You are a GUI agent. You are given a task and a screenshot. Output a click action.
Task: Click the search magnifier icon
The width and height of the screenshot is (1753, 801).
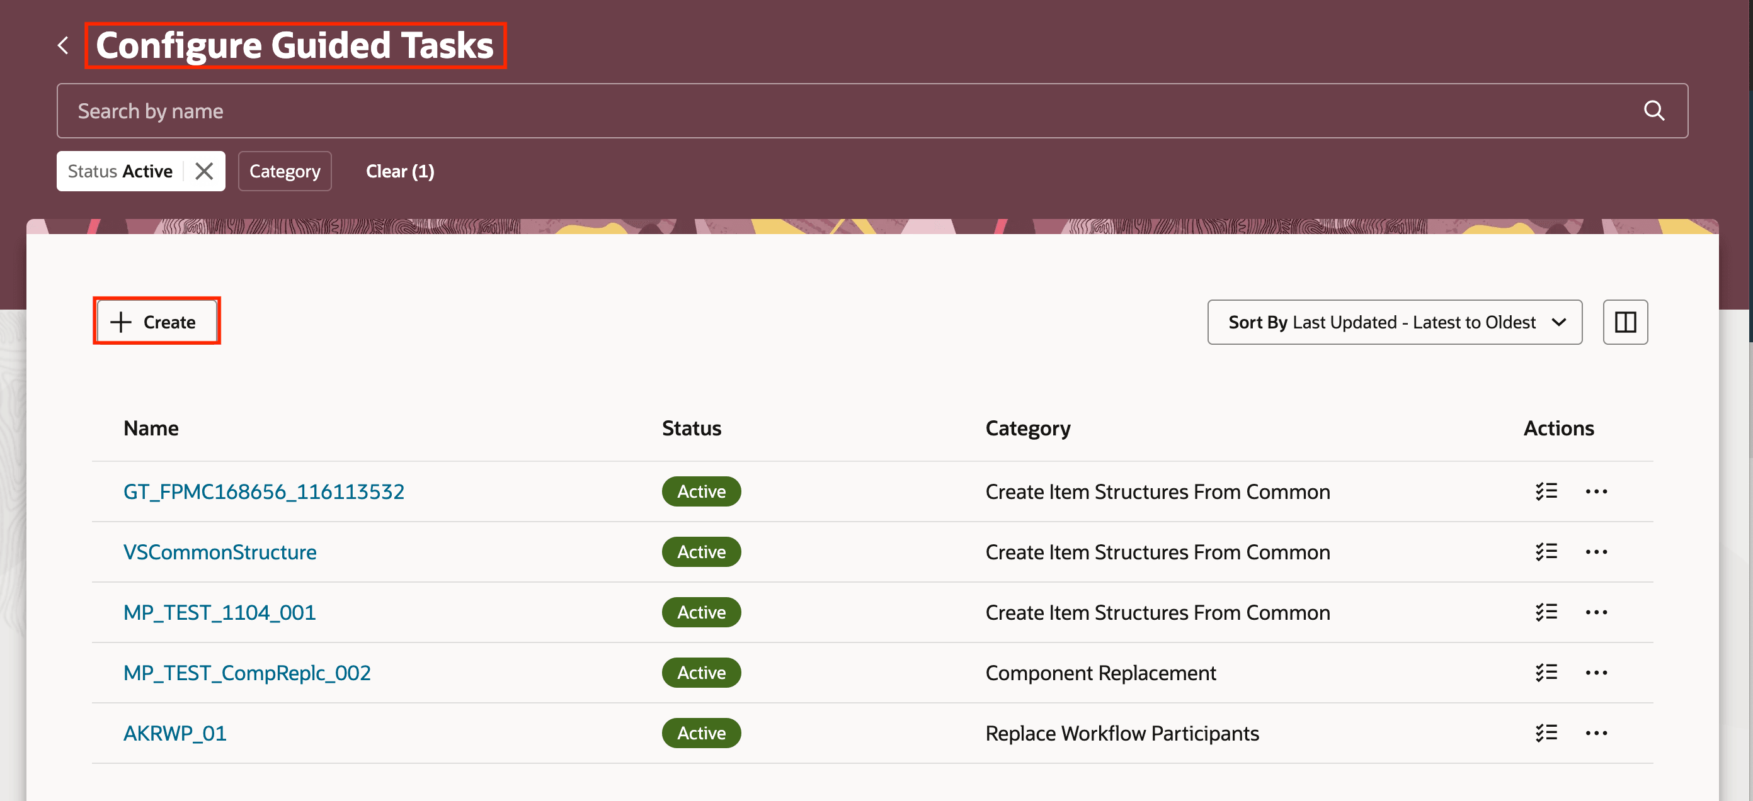1654,110
